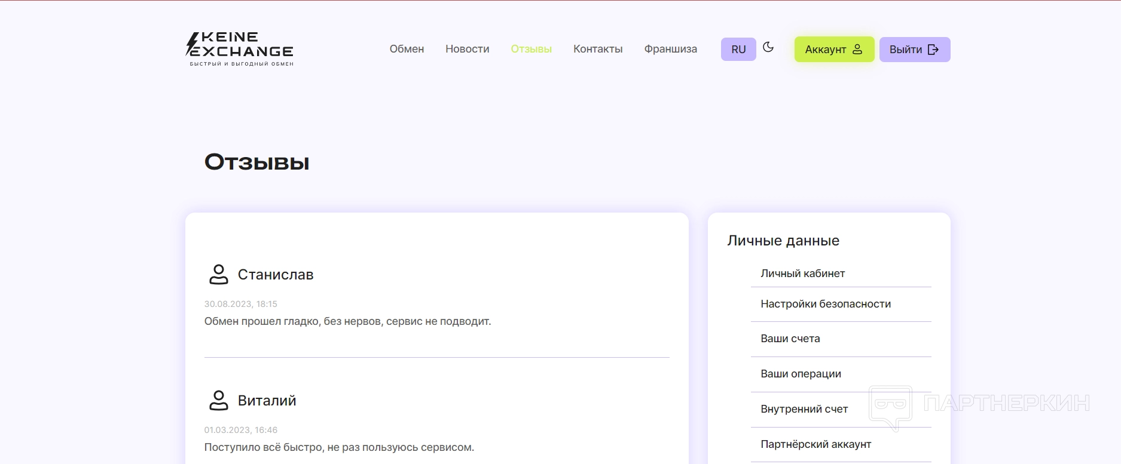
Task: Open Партнёрский аккаунт link
Action: [815, 444]
